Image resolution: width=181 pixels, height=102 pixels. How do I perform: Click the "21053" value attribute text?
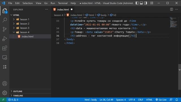coord(108,32)
